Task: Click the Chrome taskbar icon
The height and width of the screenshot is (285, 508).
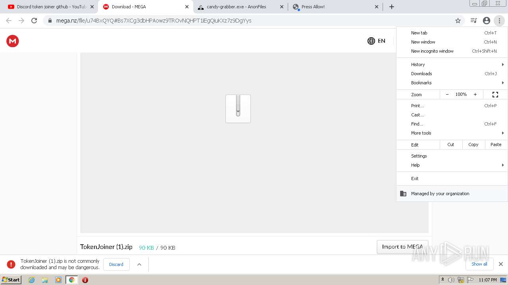Action: (x=72, y=280)
